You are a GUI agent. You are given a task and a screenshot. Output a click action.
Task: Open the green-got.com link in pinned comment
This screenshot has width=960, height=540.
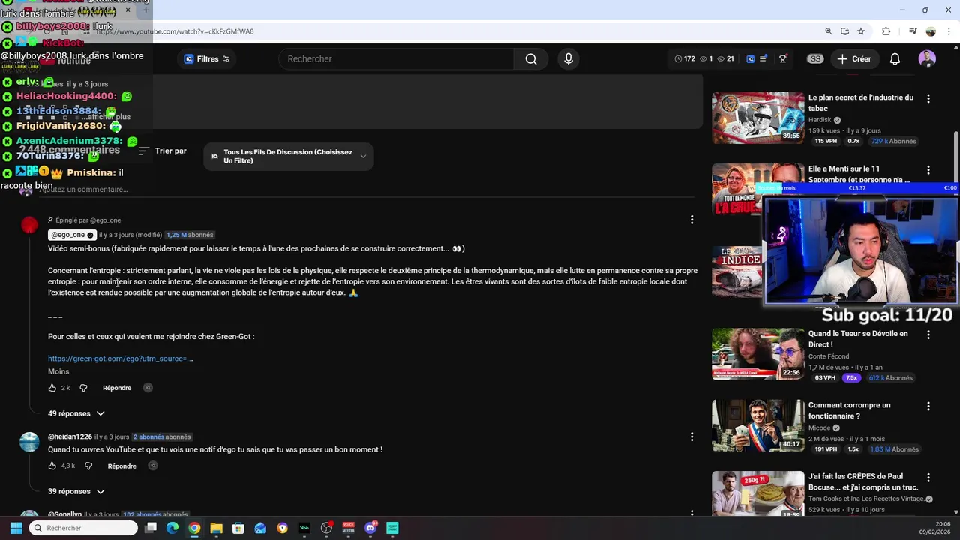pyautogui.click(x=120, y=358)
